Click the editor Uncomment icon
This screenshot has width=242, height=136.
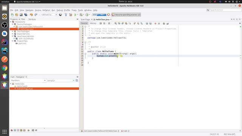pyautogui.click(x=168, y=23)
